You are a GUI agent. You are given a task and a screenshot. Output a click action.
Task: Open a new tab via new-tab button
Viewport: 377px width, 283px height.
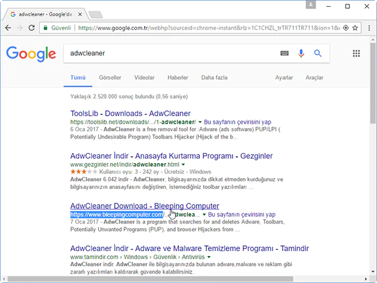[x=96, y=14]
